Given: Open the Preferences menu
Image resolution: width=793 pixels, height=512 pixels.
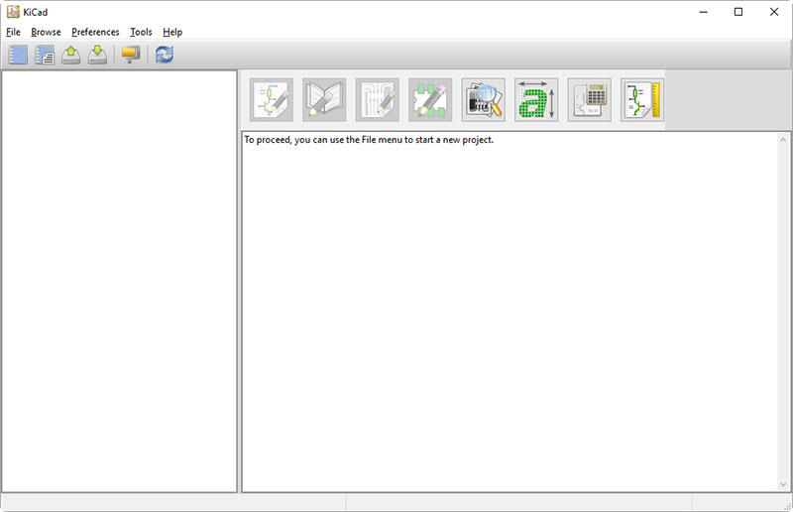Looking at the screenshot, I should [95, 32].
